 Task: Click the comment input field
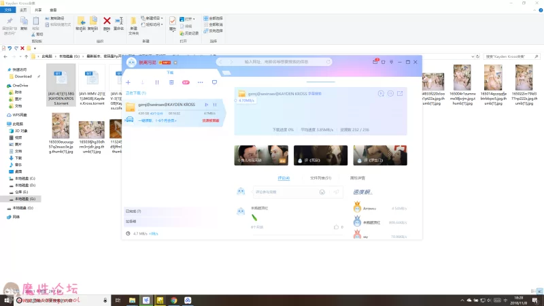pos(285,192)
